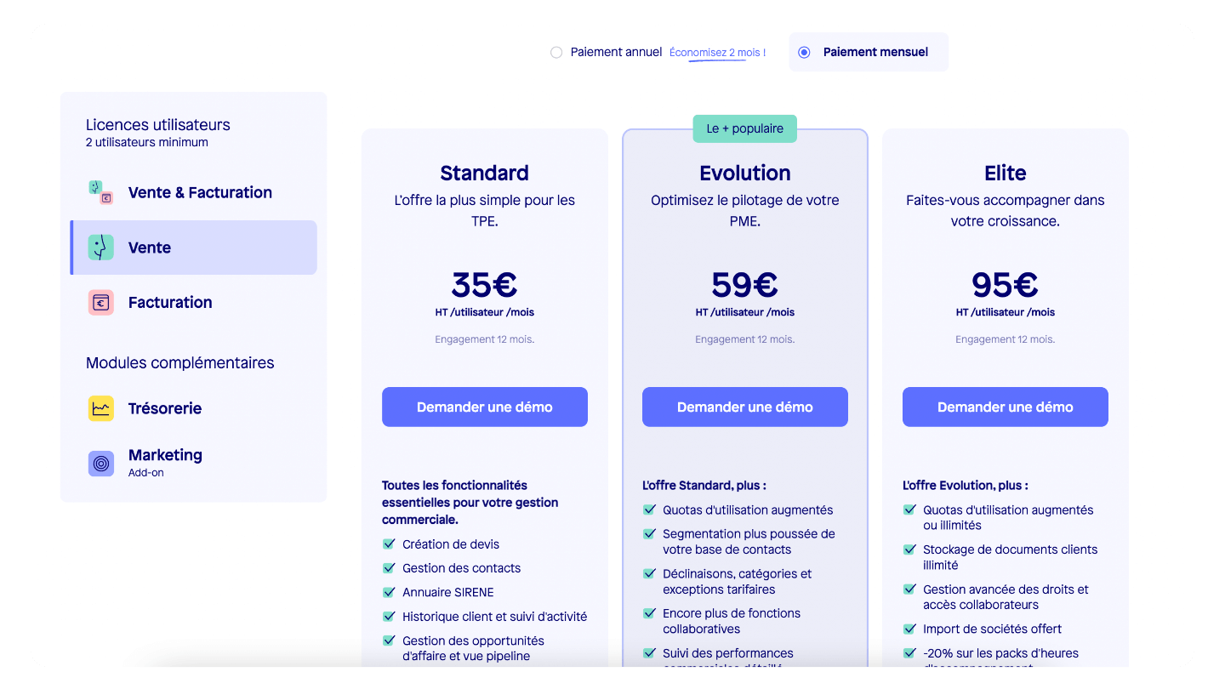Click the Evolution plan title

coord(745,173)
